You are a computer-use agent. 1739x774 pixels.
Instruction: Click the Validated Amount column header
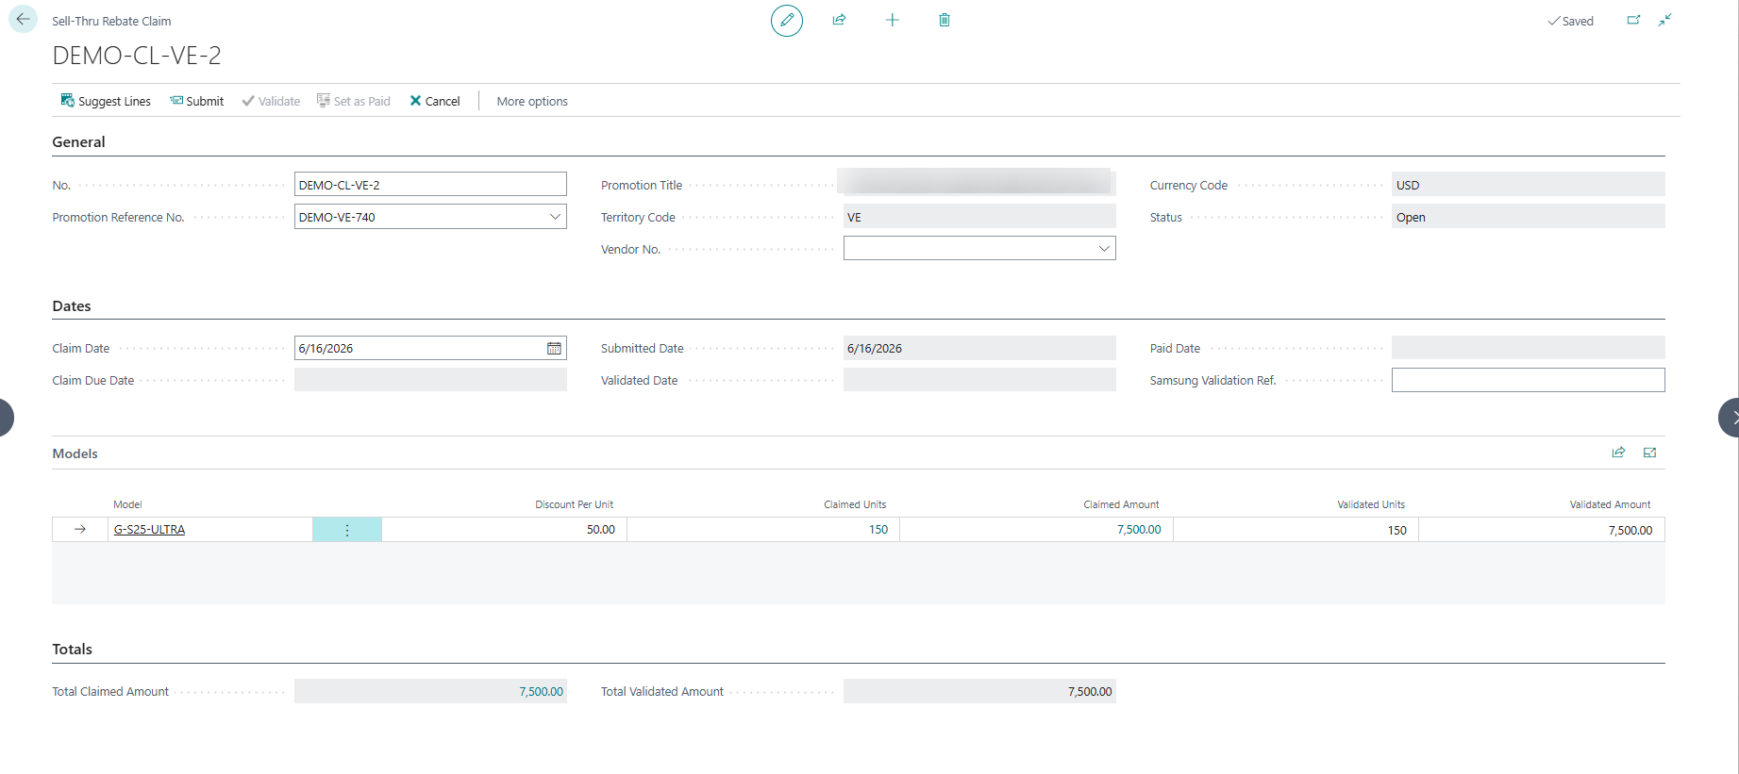(1610, 504)
